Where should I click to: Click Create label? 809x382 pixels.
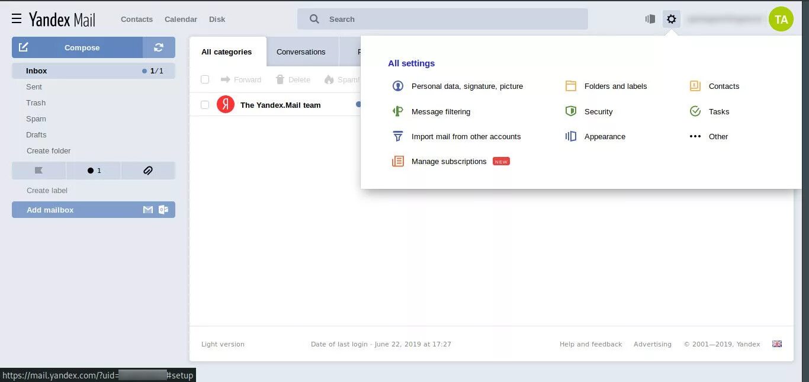point(47,190)
